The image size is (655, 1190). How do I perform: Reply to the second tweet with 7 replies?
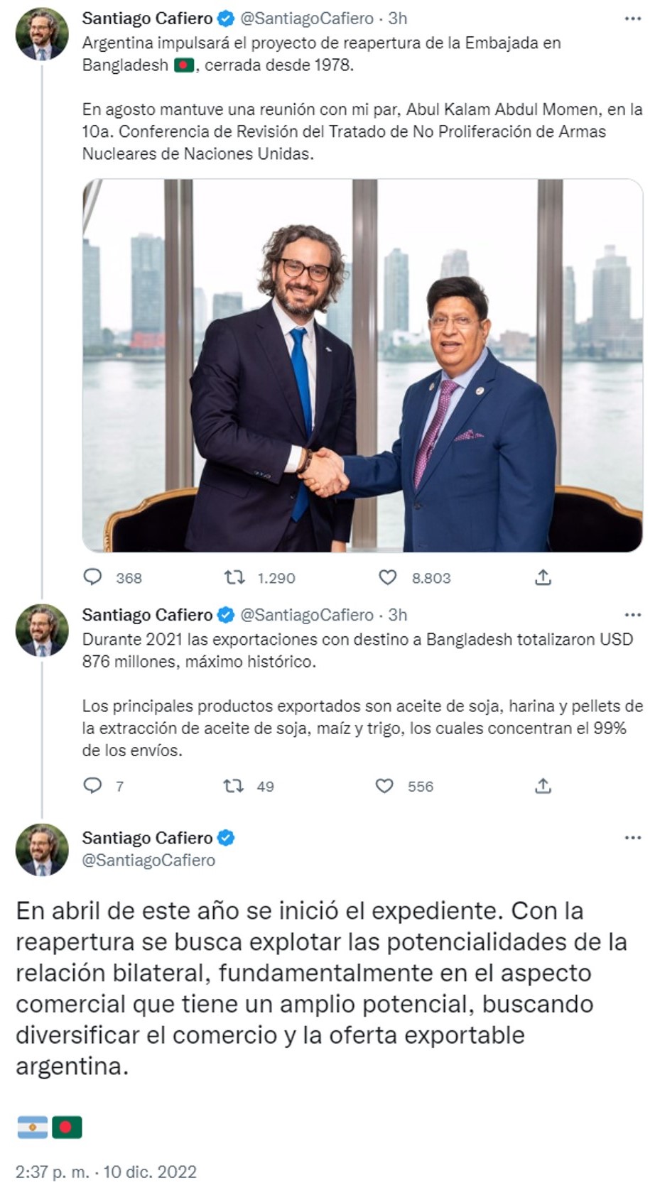point(93,785)
